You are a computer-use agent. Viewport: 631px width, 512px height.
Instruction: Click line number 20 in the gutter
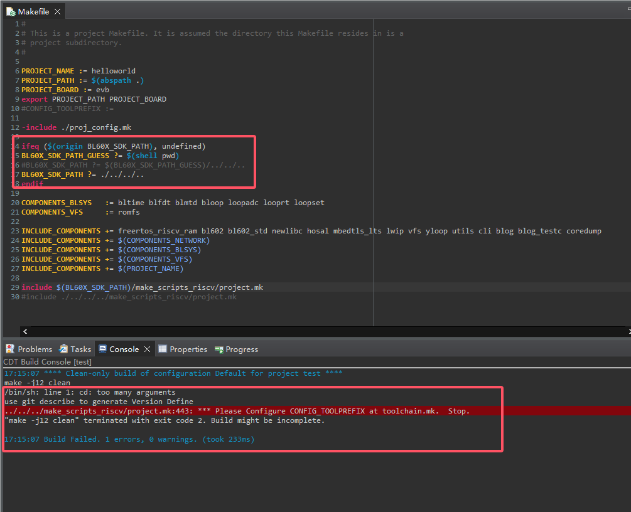tap(15, 203)
